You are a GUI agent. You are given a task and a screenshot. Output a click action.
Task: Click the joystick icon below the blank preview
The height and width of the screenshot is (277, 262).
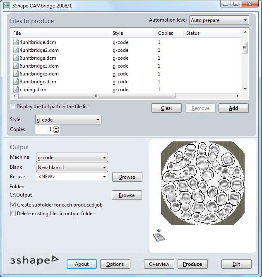pyautogui.click(x=159, y=235)
